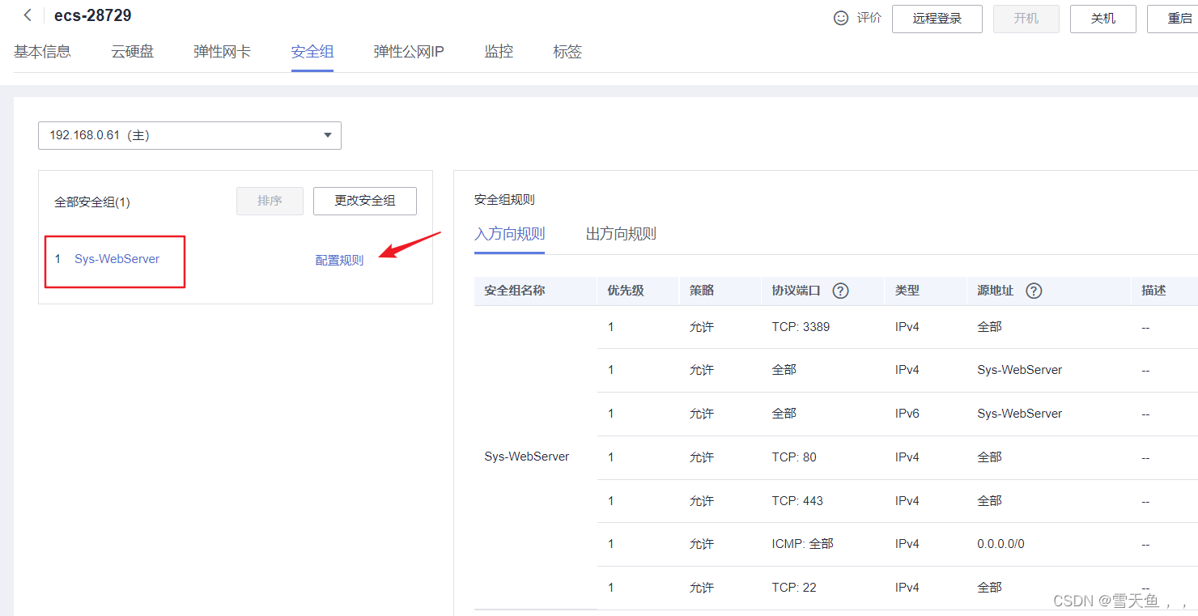Go to the 弹性网卡 tab
The width and height of the screenshot is (1198, 616).
click(x=222, y=52)
